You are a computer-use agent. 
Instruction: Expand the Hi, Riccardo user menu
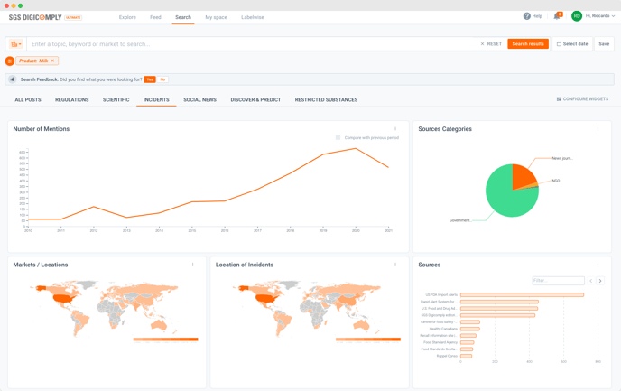tap(599, 16)
